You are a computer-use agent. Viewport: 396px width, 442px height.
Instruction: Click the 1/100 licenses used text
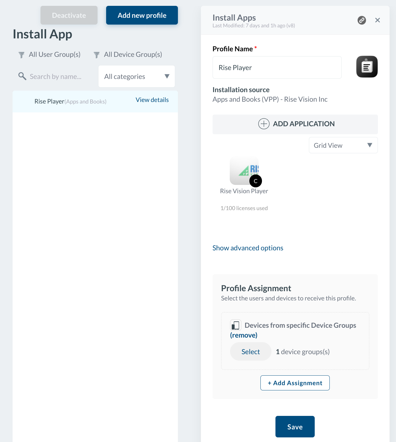244,208
